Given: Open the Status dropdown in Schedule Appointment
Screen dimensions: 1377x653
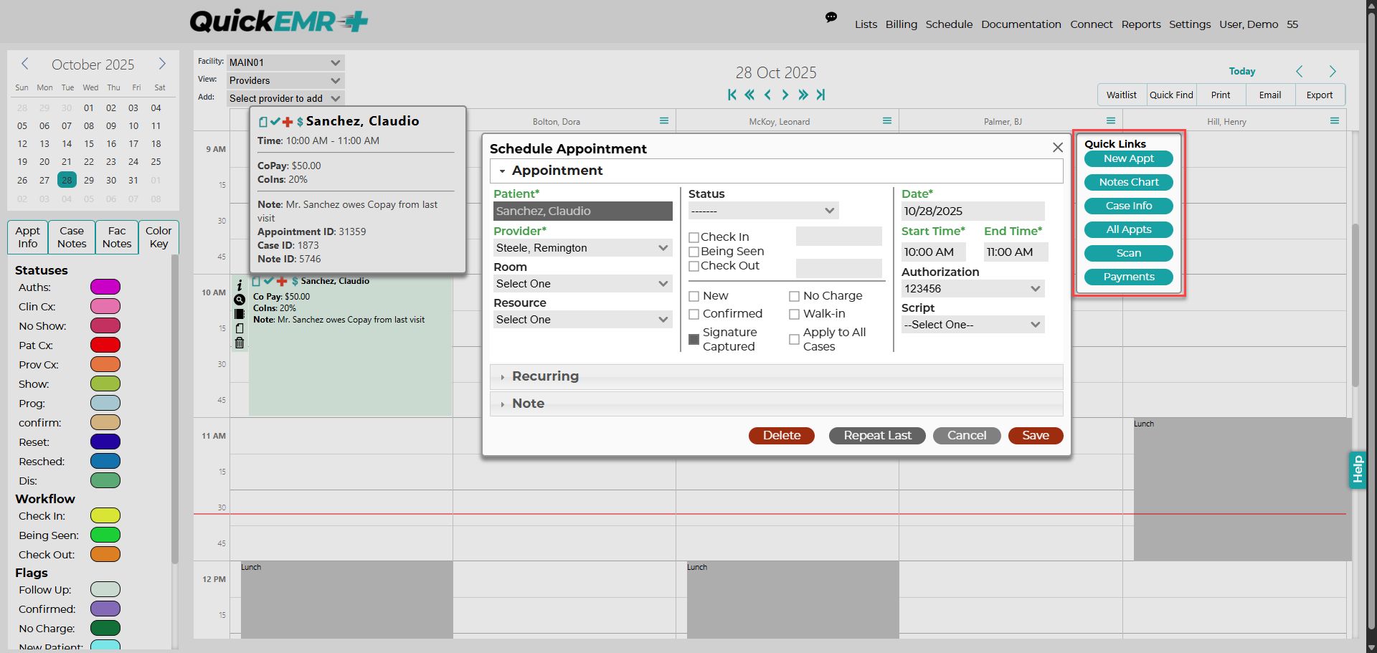Looking at the screenshot, I should [x=763, y=211].
